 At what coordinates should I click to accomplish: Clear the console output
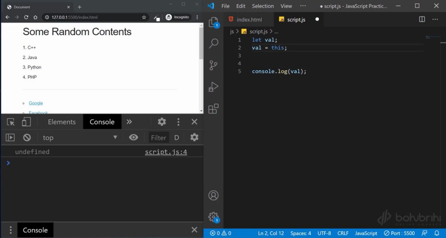click(27, 137)
